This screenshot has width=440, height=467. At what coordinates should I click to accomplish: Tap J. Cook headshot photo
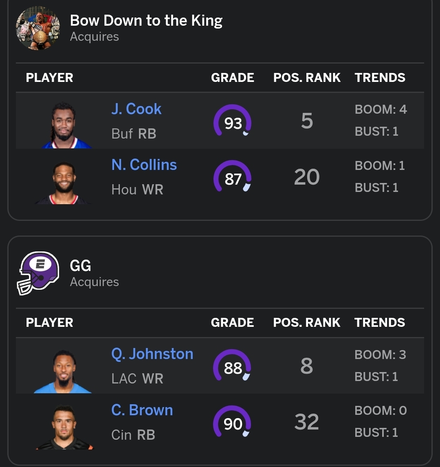click(65, 125)
